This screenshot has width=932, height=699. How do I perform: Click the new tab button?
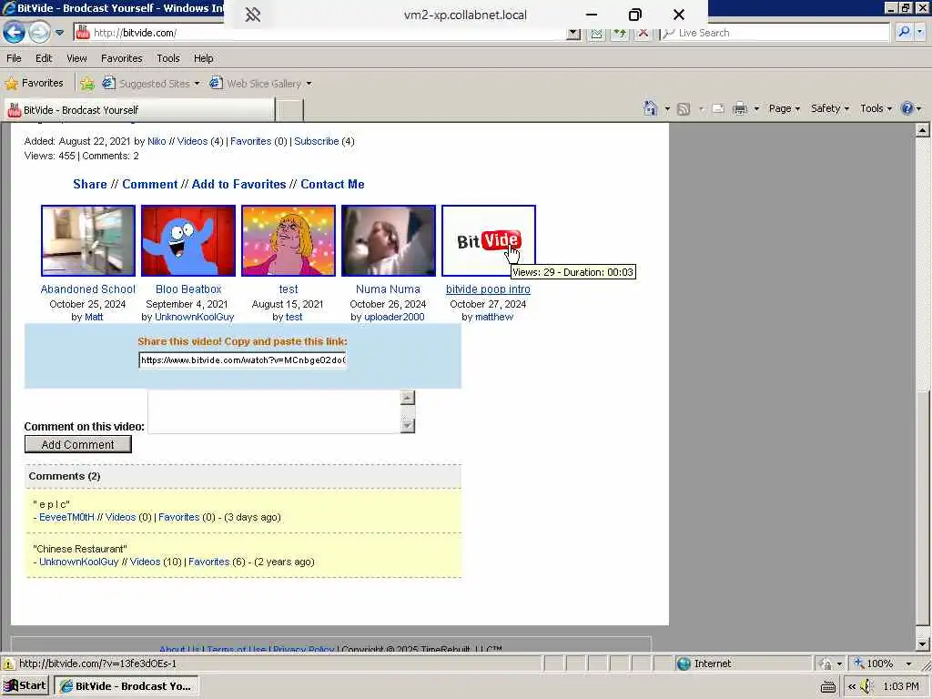pos(290,110)
